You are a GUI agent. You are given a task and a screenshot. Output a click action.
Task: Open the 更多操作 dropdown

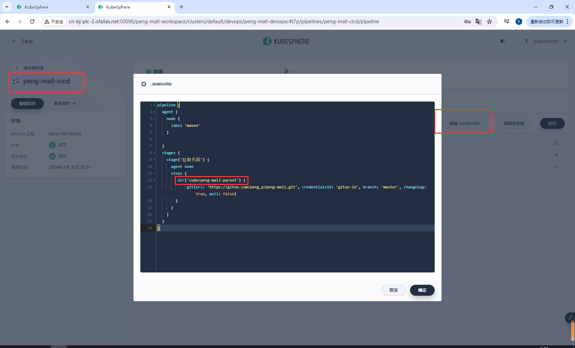point(64,104)
